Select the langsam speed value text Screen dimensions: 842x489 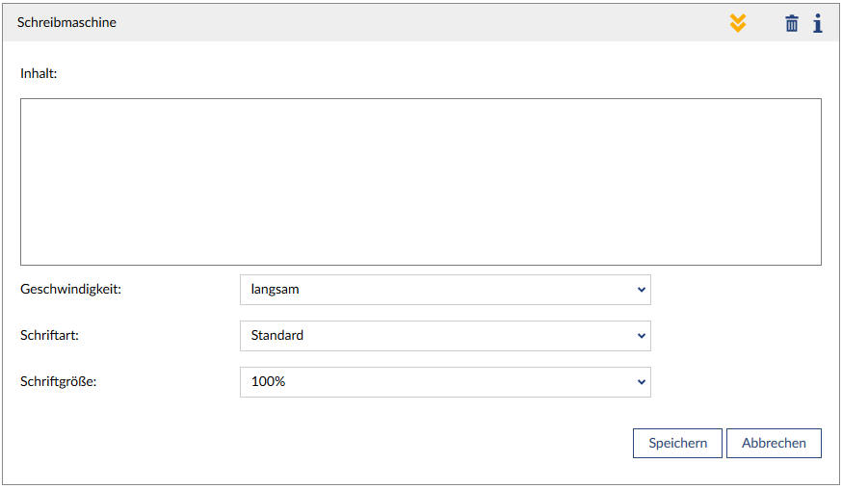click(x=276, y=290)
